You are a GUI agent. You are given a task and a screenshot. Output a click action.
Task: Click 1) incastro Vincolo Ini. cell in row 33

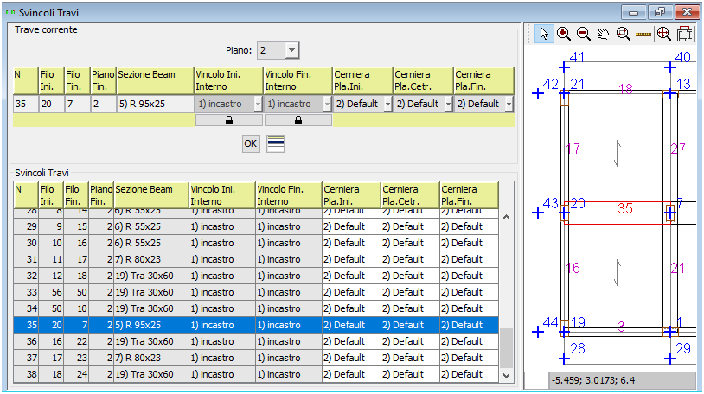(222, 292)
